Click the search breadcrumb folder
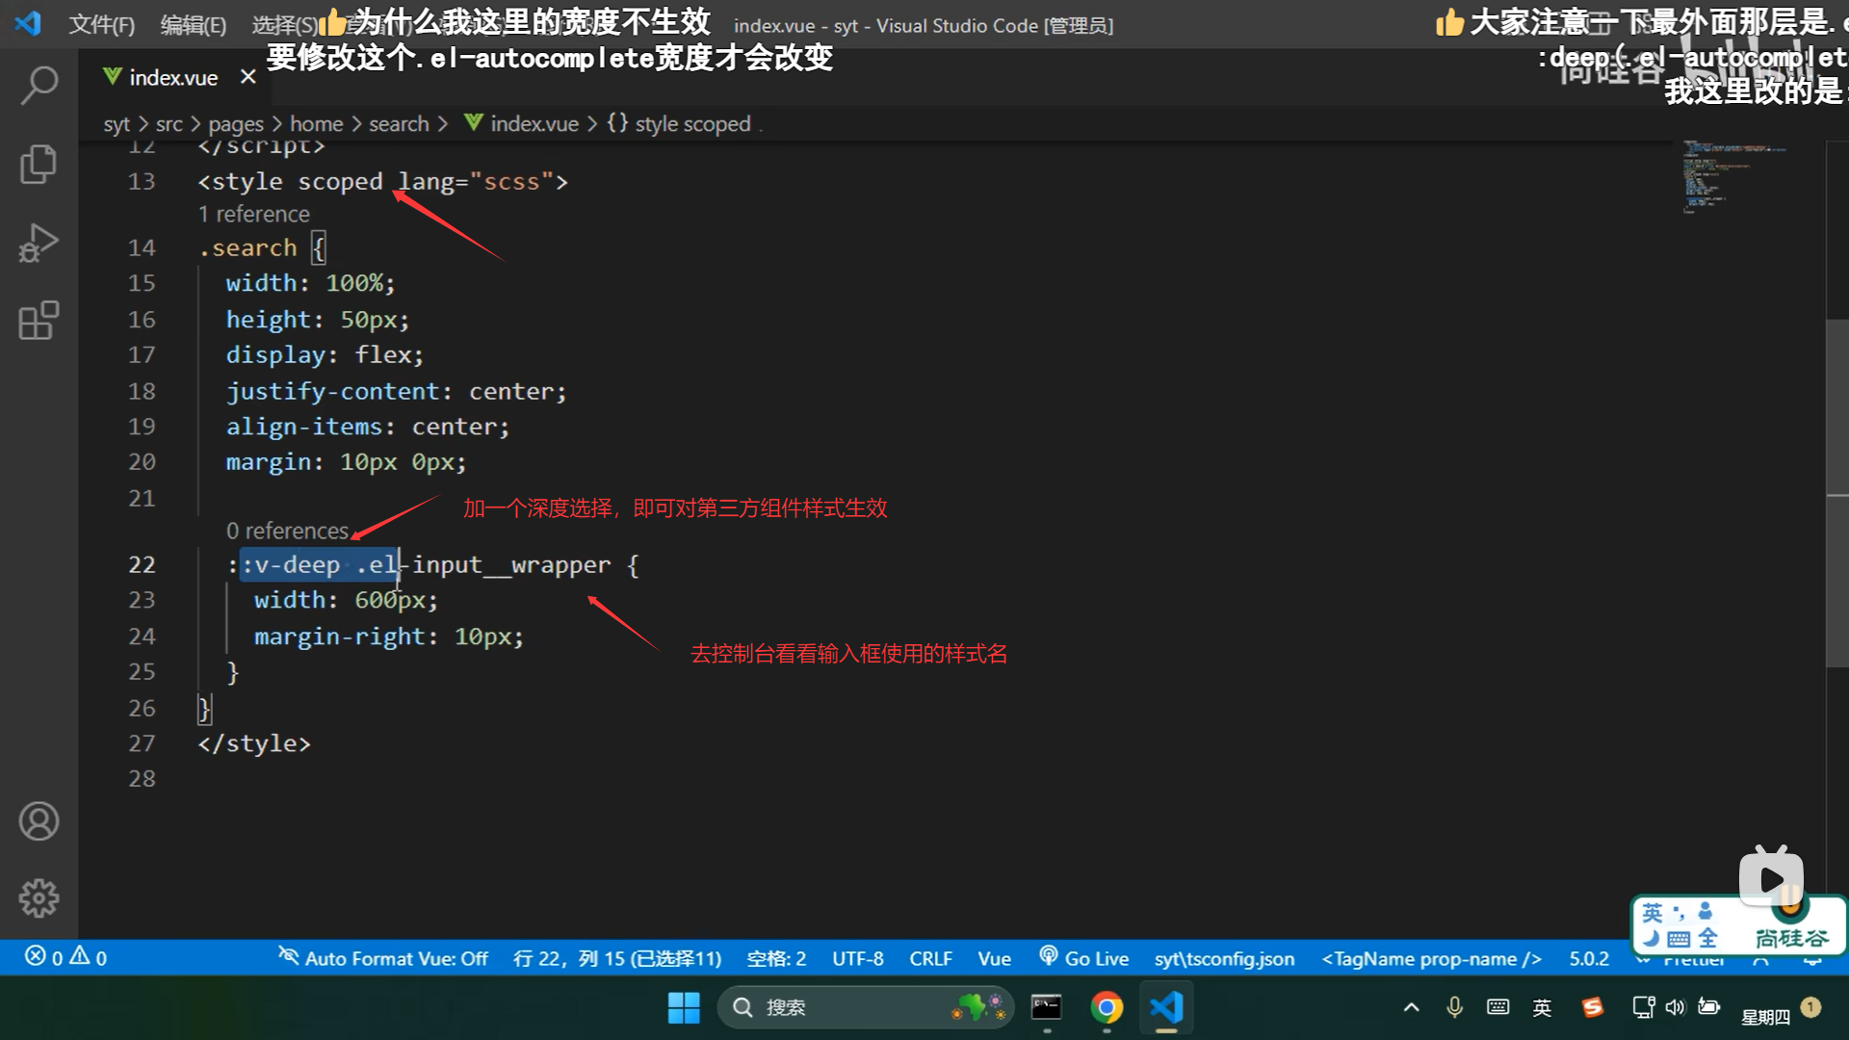The width and height of the screenshot is (1849, 1040). click(x=399, y=124)
